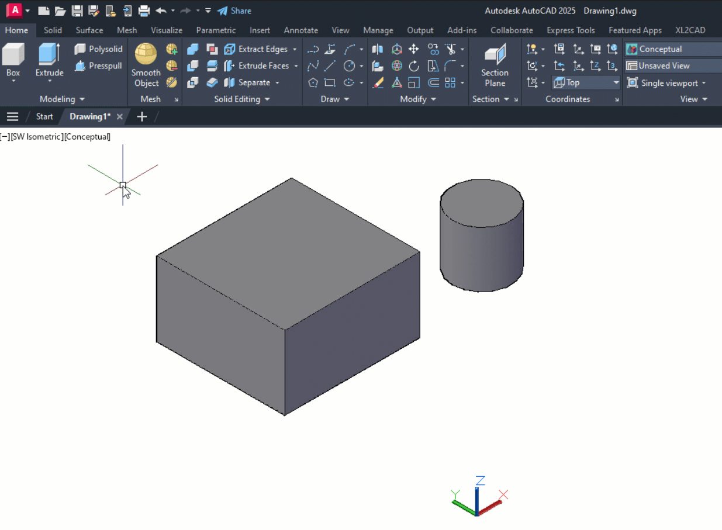Select the Move tool in Modify

(414, 49)
